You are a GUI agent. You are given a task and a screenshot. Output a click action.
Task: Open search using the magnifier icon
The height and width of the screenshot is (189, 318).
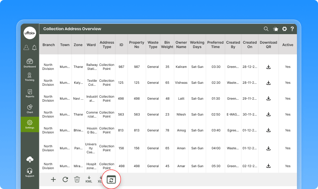pos(266,29)
